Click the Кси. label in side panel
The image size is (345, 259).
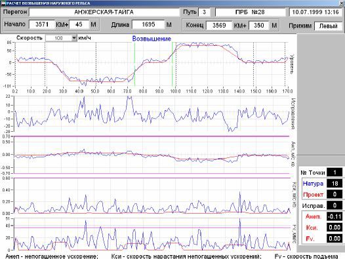pos(312,228)
